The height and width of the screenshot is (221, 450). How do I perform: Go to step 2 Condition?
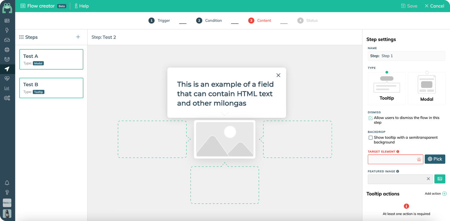tap(209, 20)
